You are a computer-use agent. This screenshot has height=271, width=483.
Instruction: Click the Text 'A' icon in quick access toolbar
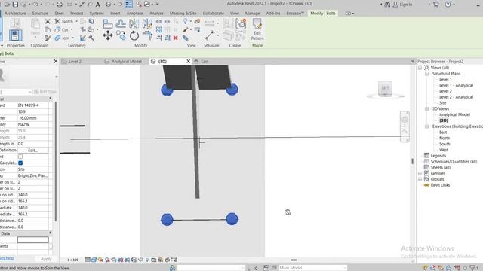(97, 5)
